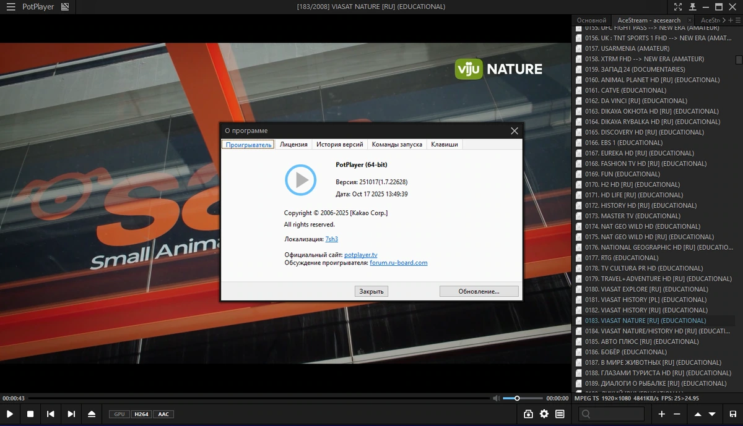Viewport: 743px width, 426px height.
Task: Click file icon beside 0166. EBS 1
Action: (579, 143)
